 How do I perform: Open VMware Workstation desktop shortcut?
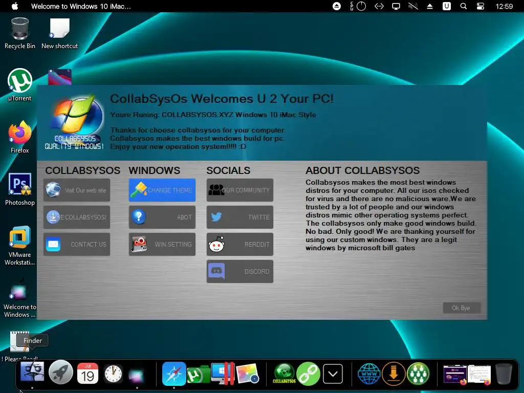(x=20, y=246)
